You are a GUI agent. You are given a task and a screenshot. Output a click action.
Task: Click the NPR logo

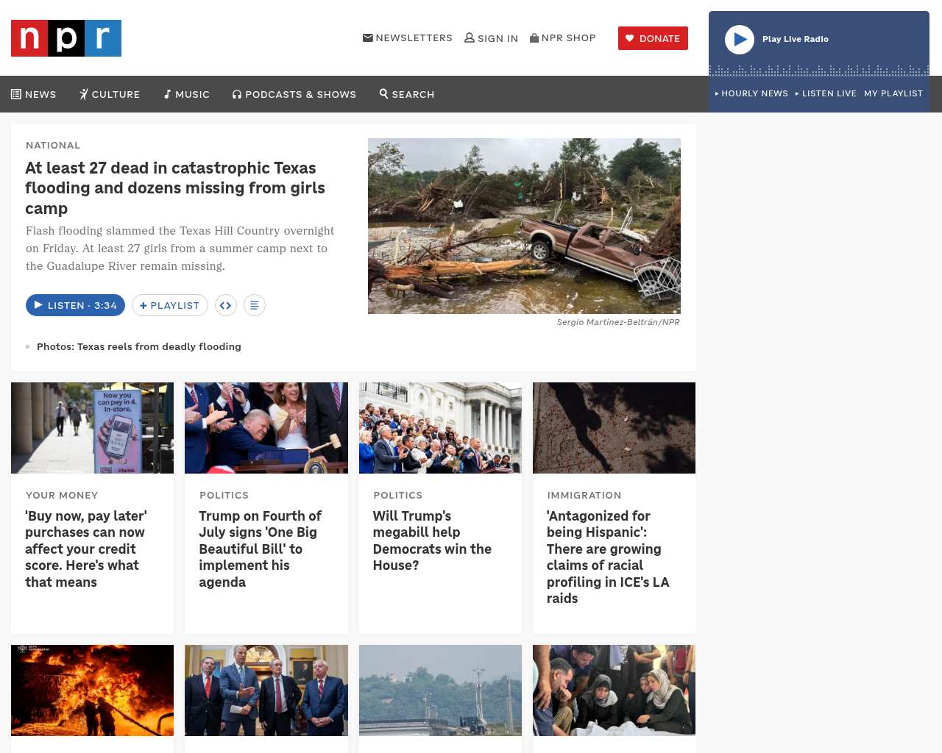[66, 38]
